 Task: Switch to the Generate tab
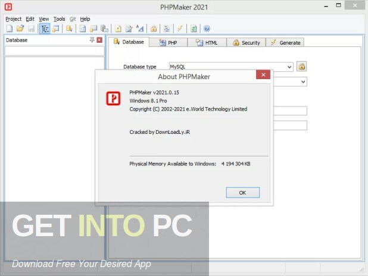(285, 43)
